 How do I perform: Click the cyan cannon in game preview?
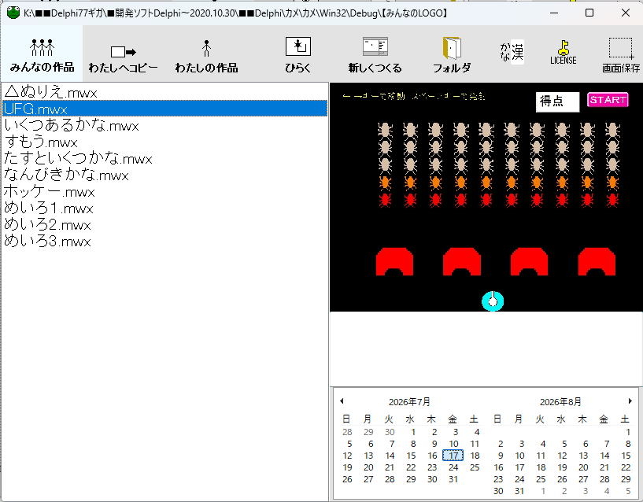pyautogui.click(x=493, y=301)
